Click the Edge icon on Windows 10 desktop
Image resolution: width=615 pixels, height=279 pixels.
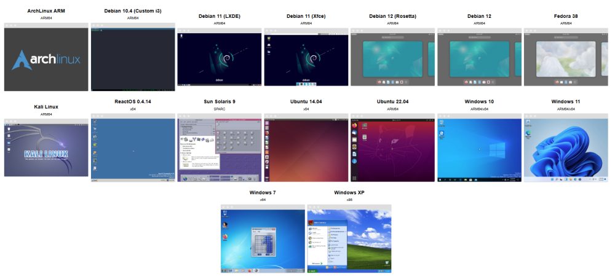point(442,135)
